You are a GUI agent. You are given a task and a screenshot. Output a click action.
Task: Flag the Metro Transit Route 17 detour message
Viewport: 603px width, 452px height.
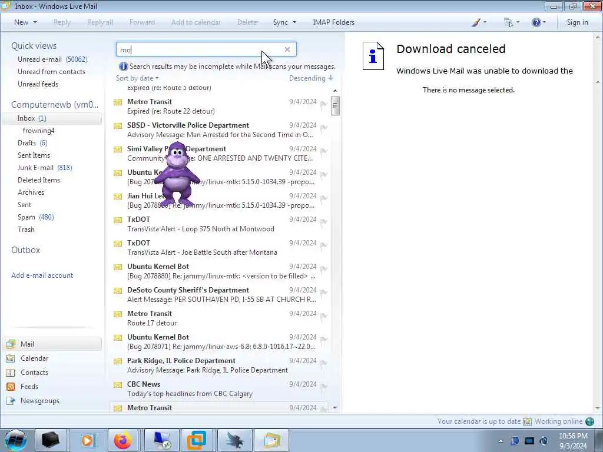(323, 316)
